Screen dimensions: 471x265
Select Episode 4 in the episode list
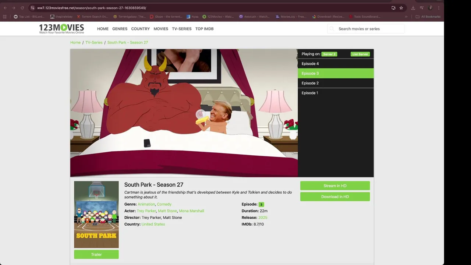(x=336, y=64)
